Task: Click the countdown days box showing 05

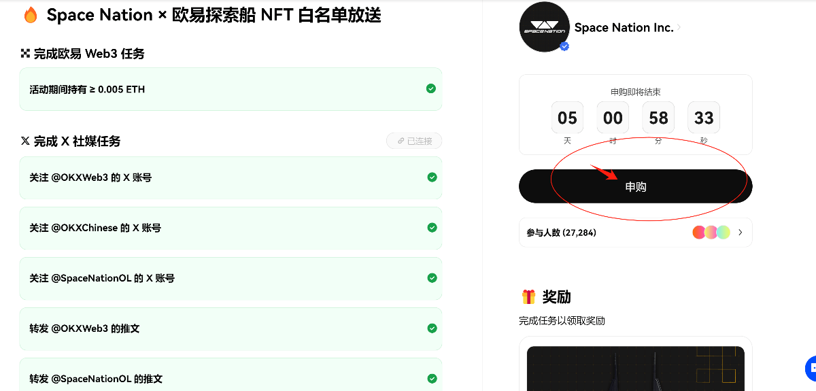Action: 567,118
